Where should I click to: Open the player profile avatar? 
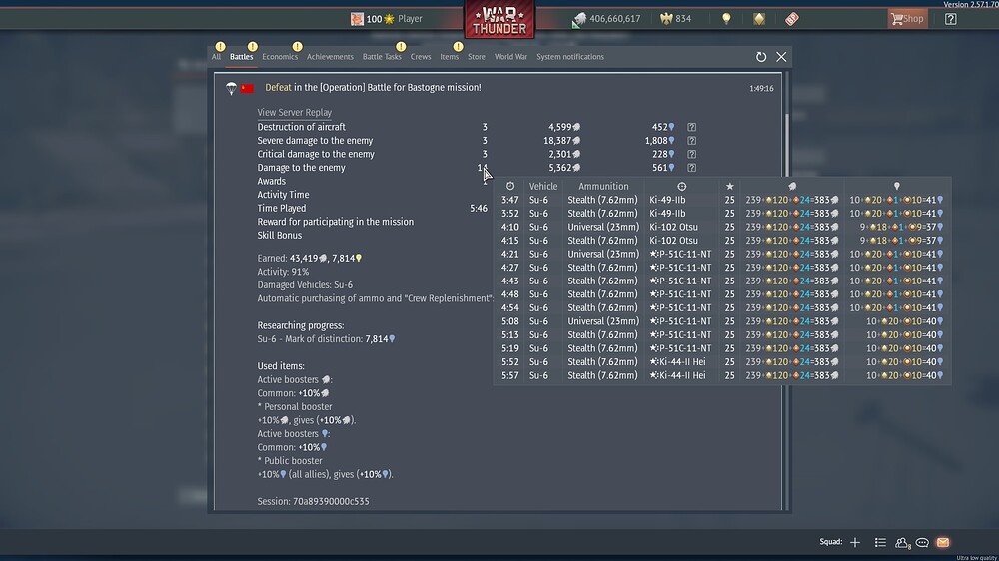[x=357, y=18]
